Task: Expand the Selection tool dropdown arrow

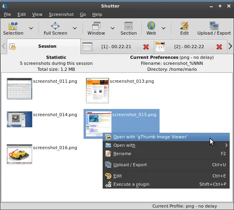Action: click(x=31, y=28)
